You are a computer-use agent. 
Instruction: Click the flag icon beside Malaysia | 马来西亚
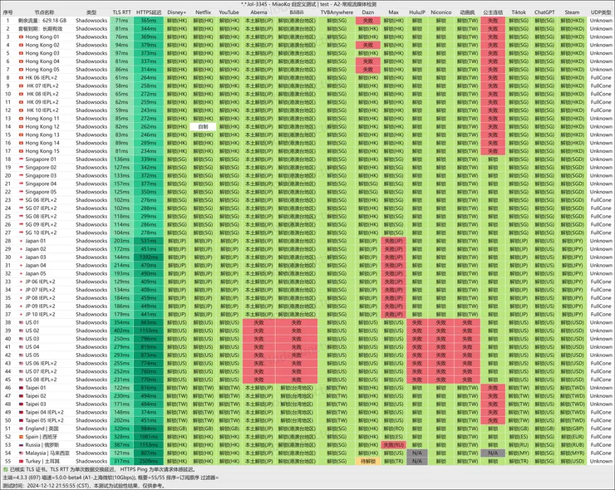21,453
